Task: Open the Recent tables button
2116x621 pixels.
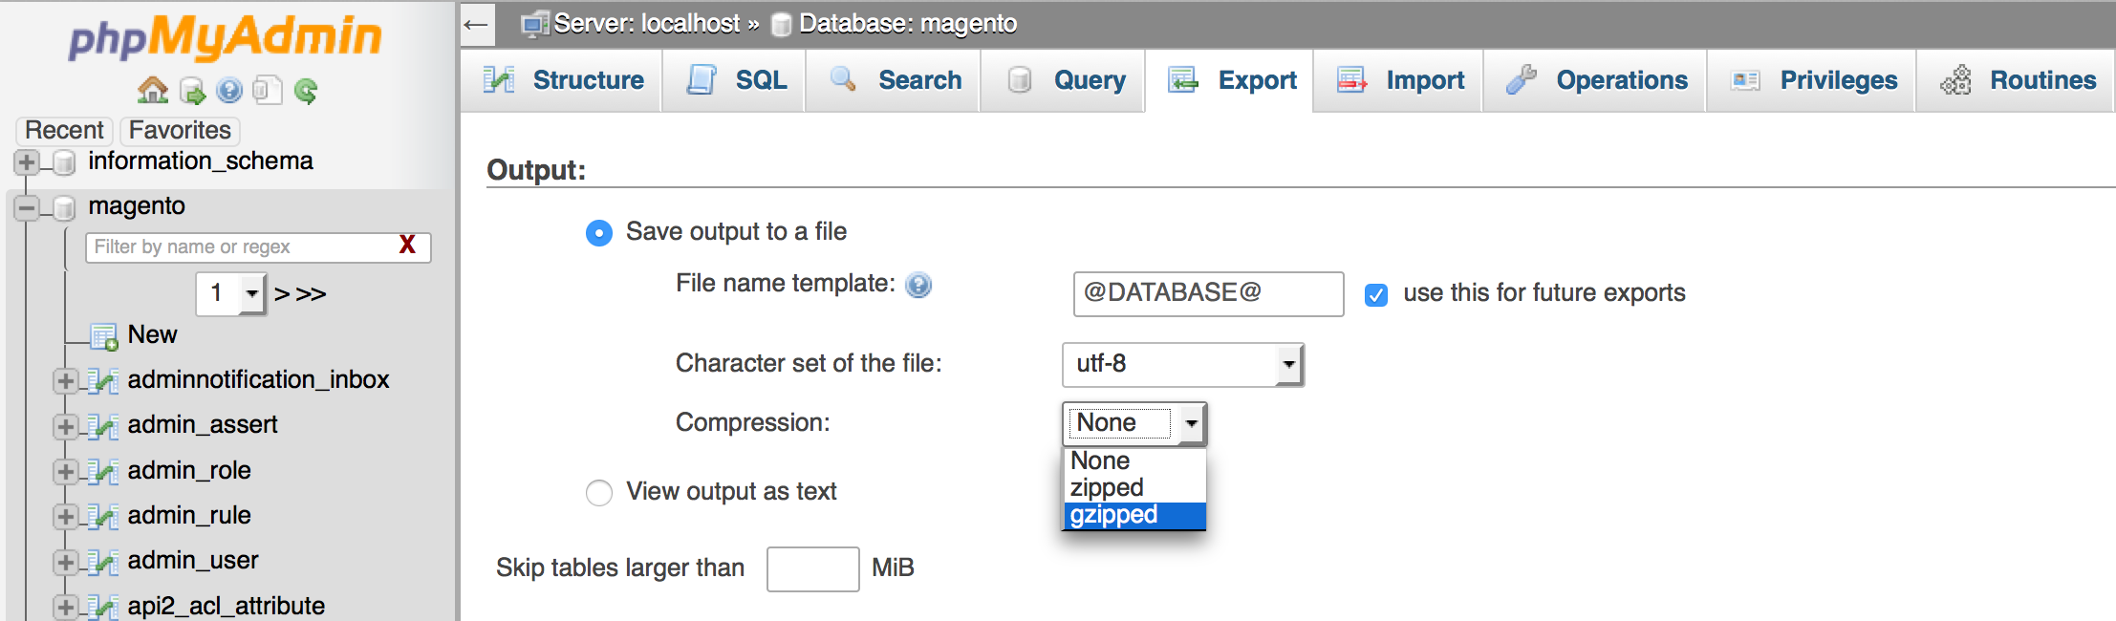Action: click(64, 130)
